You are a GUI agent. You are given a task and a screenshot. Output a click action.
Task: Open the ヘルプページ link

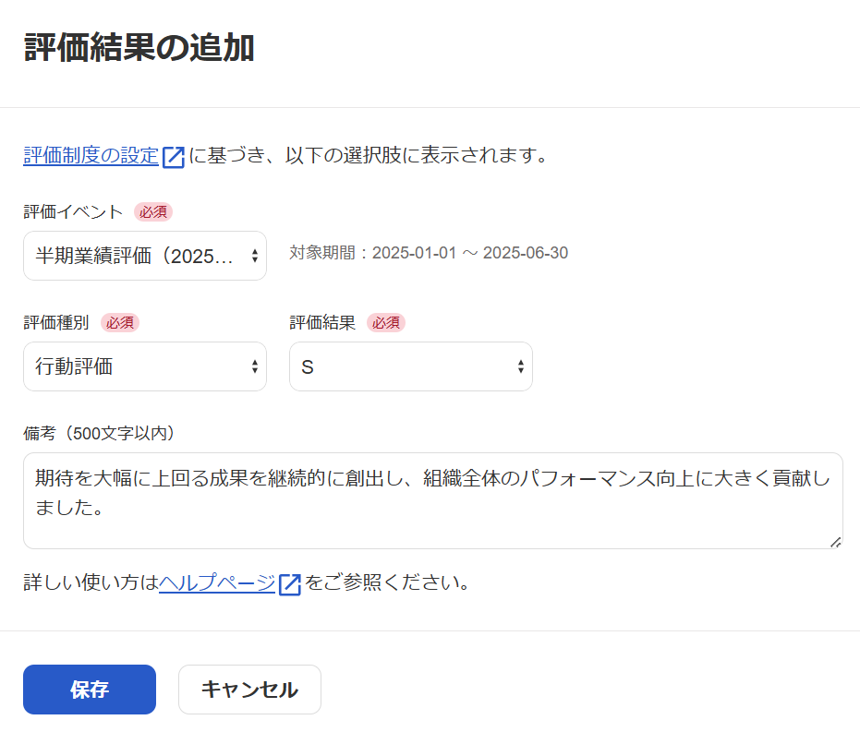[x=217, y=582]
